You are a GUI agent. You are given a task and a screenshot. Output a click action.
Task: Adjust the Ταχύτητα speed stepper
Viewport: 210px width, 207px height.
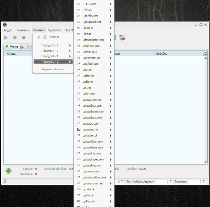point(203,181)
